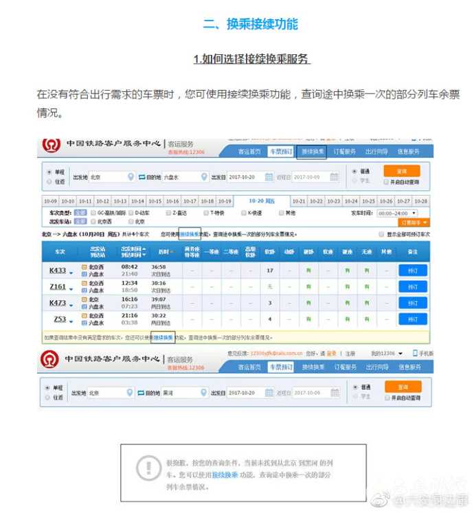Open the 订餐服务 navigation tab above the 六盘水 search
The image size is (474, 513).
pos(344,152)
